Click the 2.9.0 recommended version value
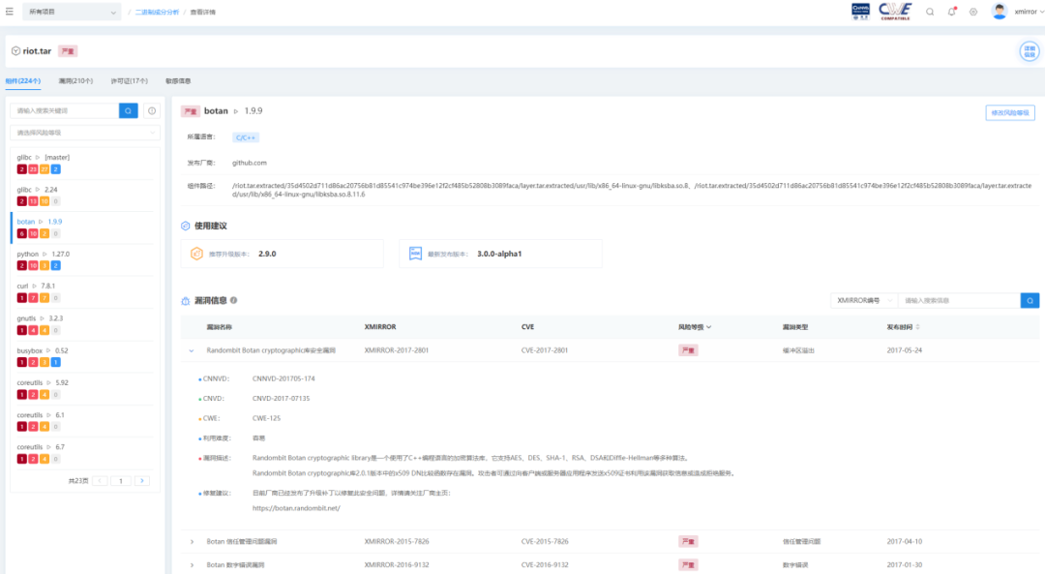Image resolution: width=1045 pixels, height=574 pixels. pyautogui.click(x=267, y=254)
